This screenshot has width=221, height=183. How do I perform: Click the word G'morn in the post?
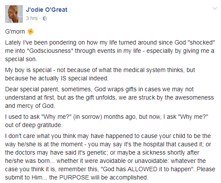(15, 31)
